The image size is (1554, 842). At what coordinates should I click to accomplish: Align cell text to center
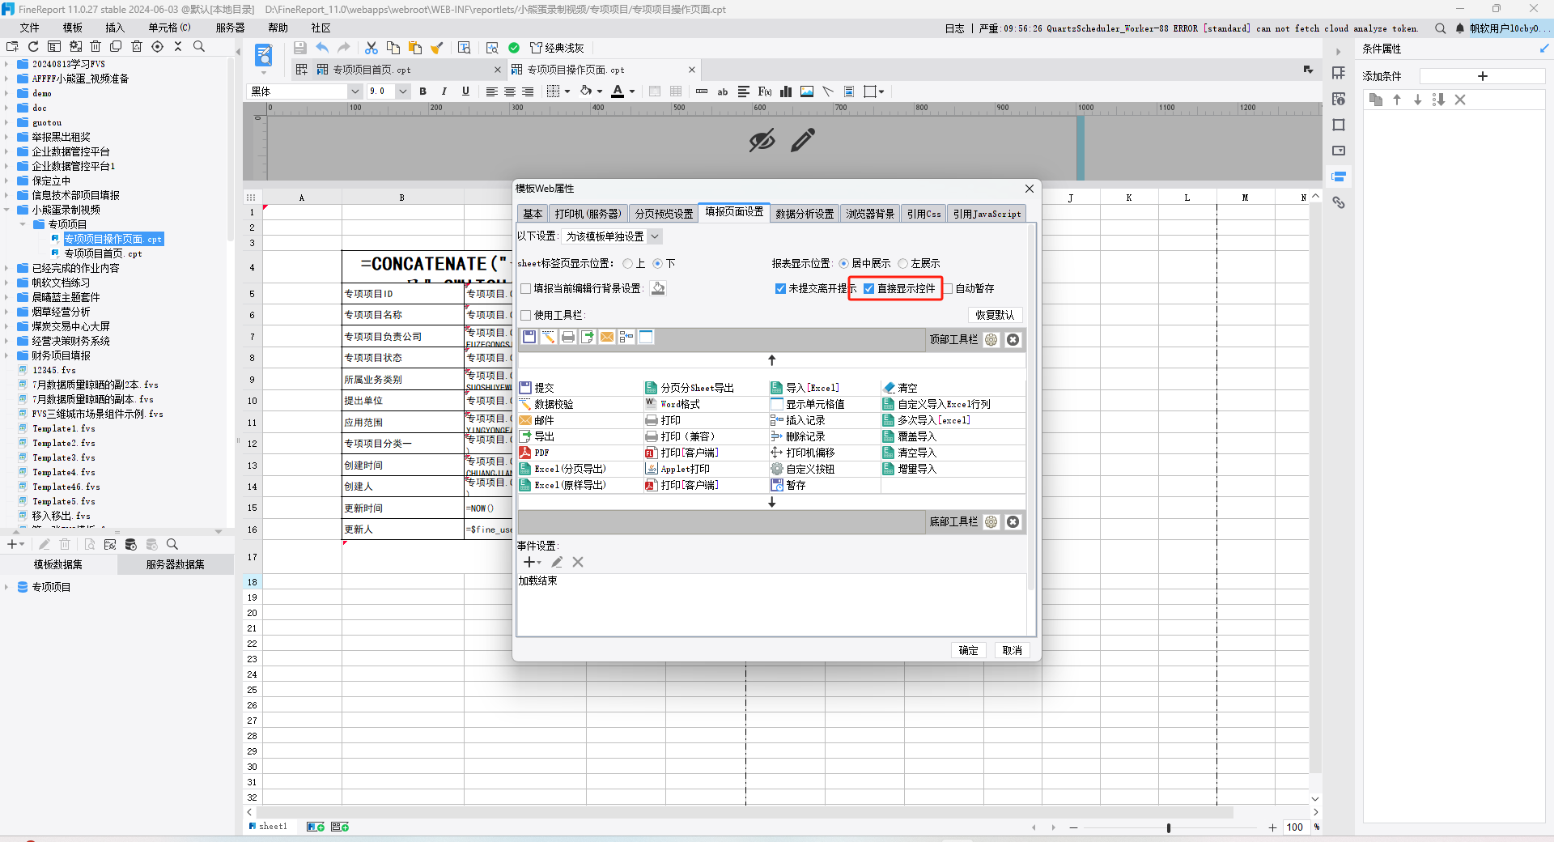[x=510, y=91]
